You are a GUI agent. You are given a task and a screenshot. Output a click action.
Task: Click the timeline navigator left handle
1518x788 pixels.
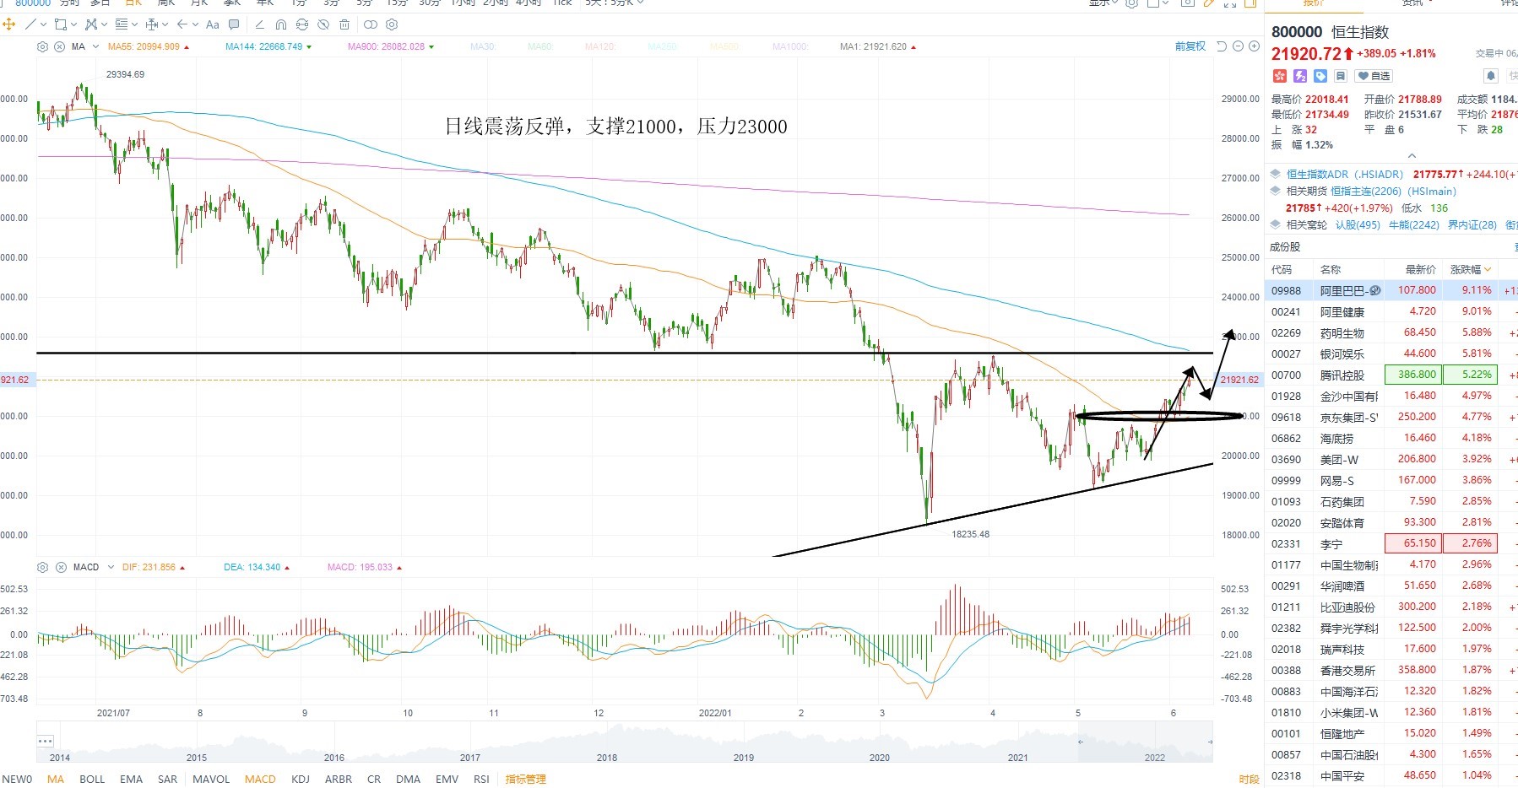pyautogui.click(x=1081, y=742)
